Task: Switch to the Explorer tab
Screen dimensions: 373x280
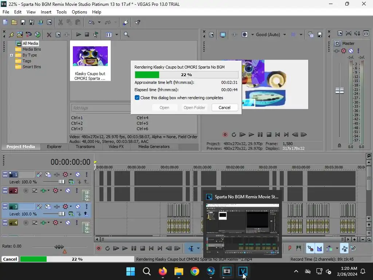Action: click(54, 147)
